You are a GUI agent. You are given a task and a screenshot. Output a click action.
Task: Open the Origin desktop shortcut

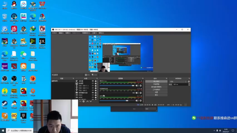pyautogui.click(x=33, y=92)
